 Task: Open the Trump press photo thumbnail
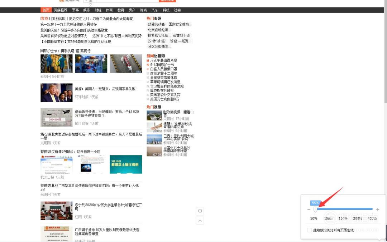point(57,93)
